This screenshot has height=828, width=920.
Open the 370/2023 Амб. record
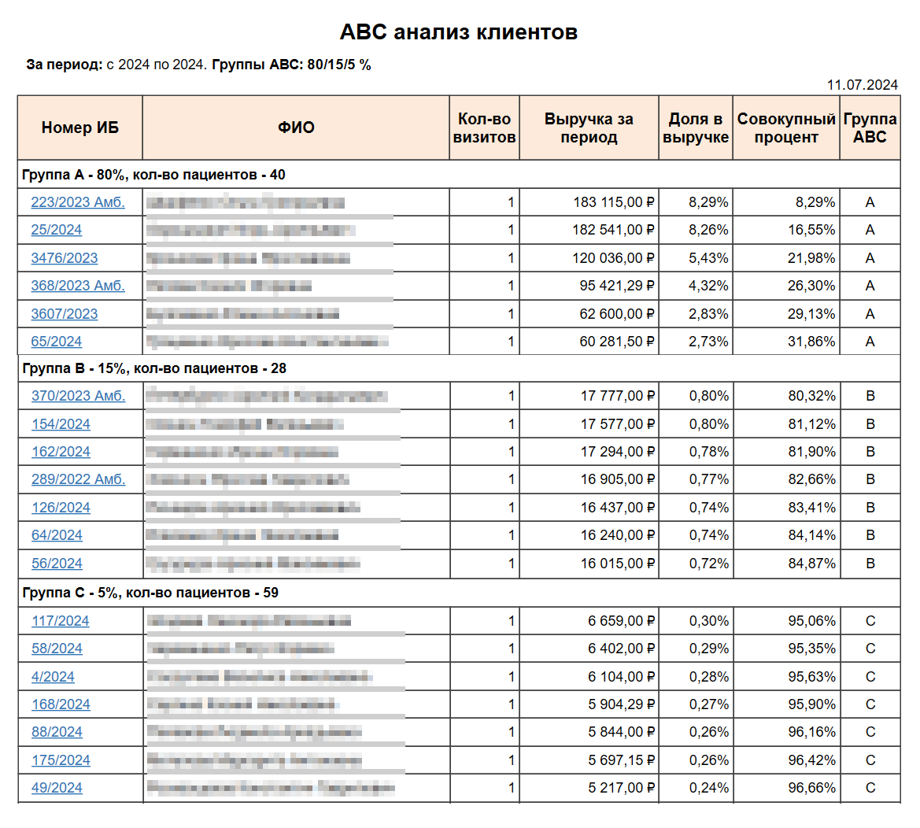pos(78,396)
